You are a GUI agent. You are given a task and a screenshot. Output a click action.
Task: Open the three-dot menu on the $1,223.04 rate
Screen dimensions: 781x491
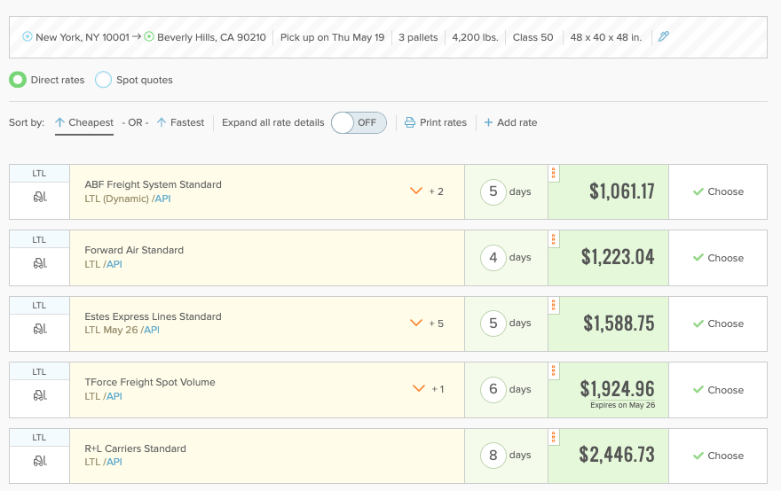554,239
